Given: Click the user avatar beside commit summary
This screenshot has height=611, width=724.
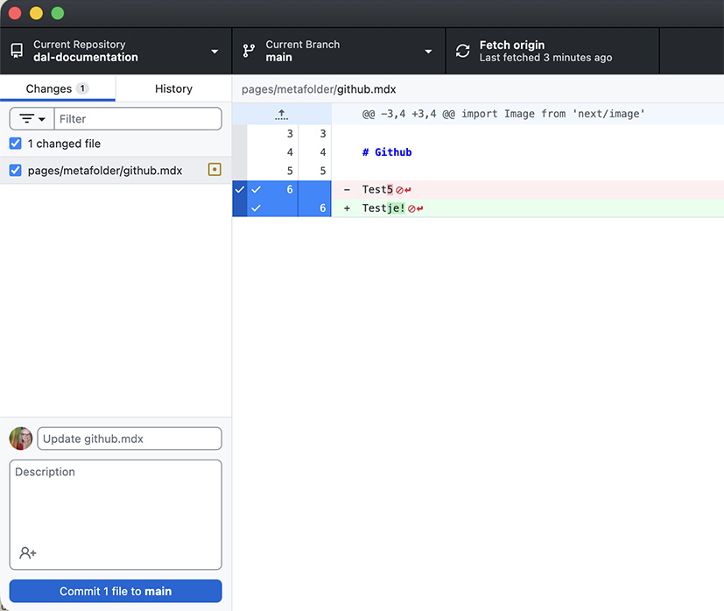Looking at the screenshot, I should click(x=21, y=439).
